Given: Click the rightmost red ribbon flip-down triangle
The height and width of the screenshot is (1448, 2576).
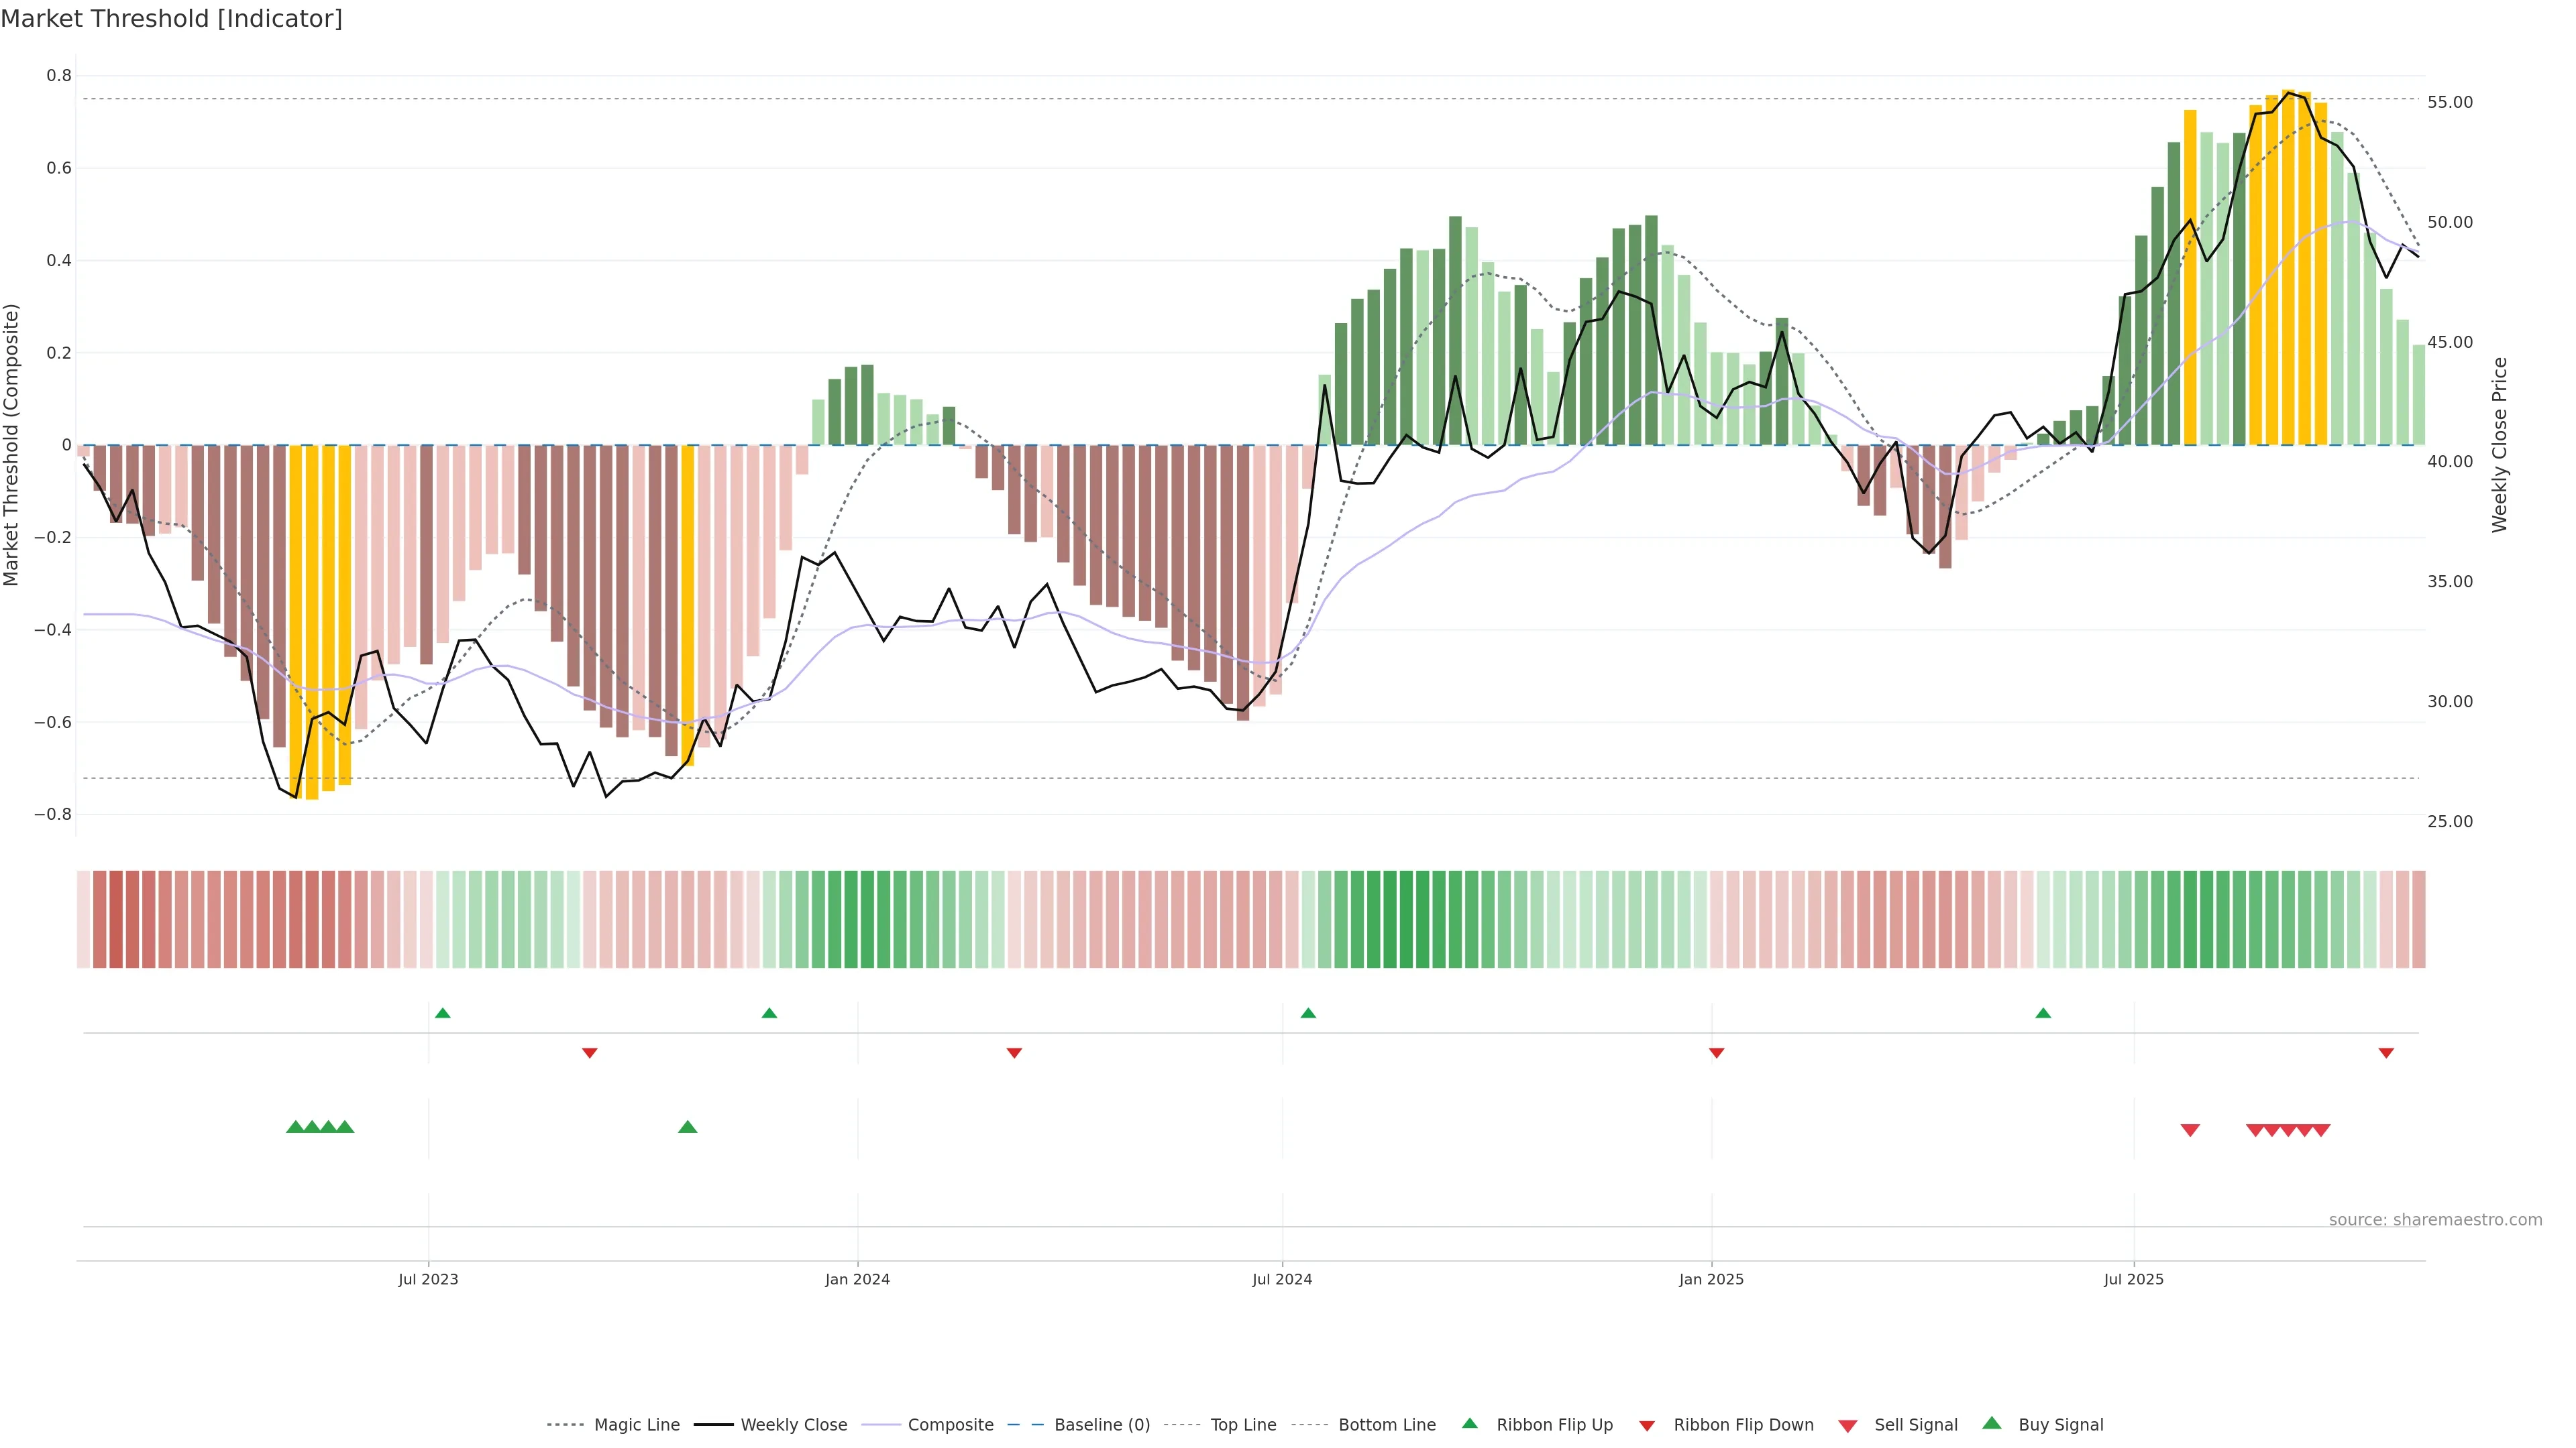Looking at the screenshot, I should [2386, 1052].
